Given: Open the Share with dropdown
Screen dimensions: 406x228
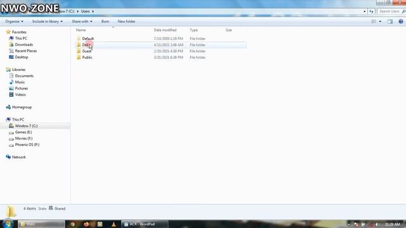Looking at the screenshot, I should (x=82, y=22).
